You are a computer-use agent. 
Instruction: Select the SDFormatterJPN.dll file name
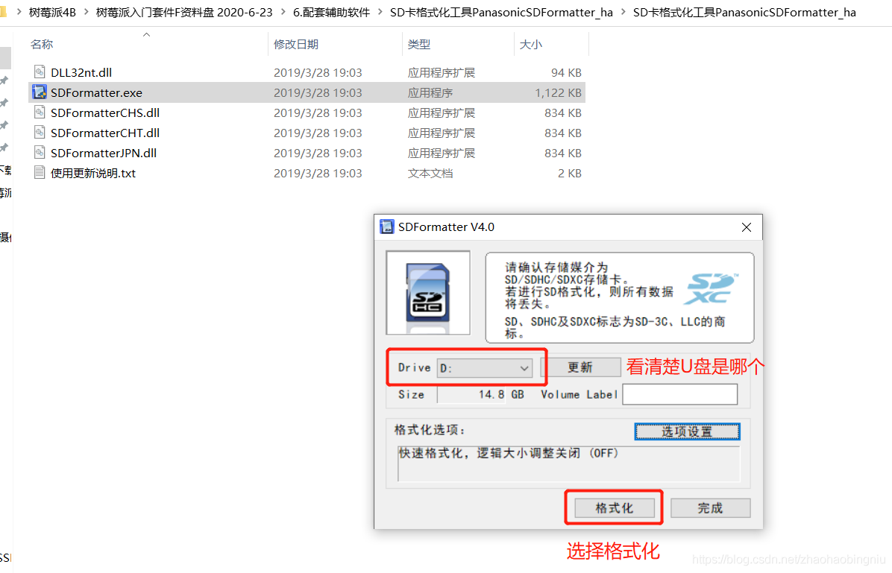pos(104,153)
